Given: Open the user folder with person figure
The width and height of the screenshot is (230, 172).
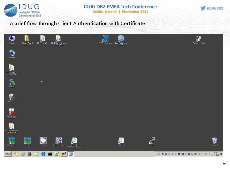Looking at the screenshot, I should click(x=27, y=40).
